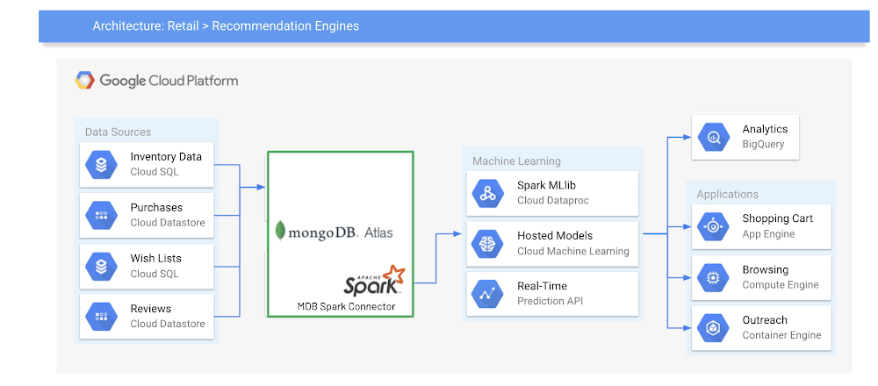Viewport: 878px width, 386px height.
Task: Click the "Cloud Dataproc" subtitle
Action: (553, 200)
